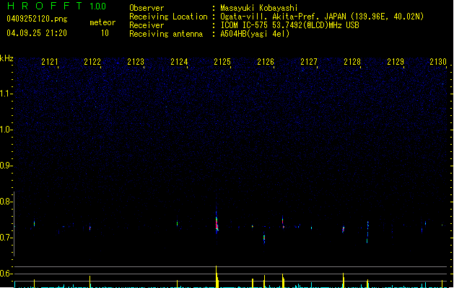This screenshot has height=288, width=454.
Task: Click the HROFFT 1.0.0 title text
Action: 57,6
